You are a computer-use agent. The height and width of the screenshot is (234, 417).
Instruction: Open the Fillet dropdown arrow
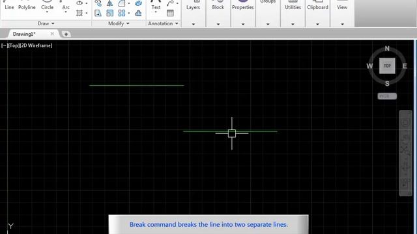point(129,3)
